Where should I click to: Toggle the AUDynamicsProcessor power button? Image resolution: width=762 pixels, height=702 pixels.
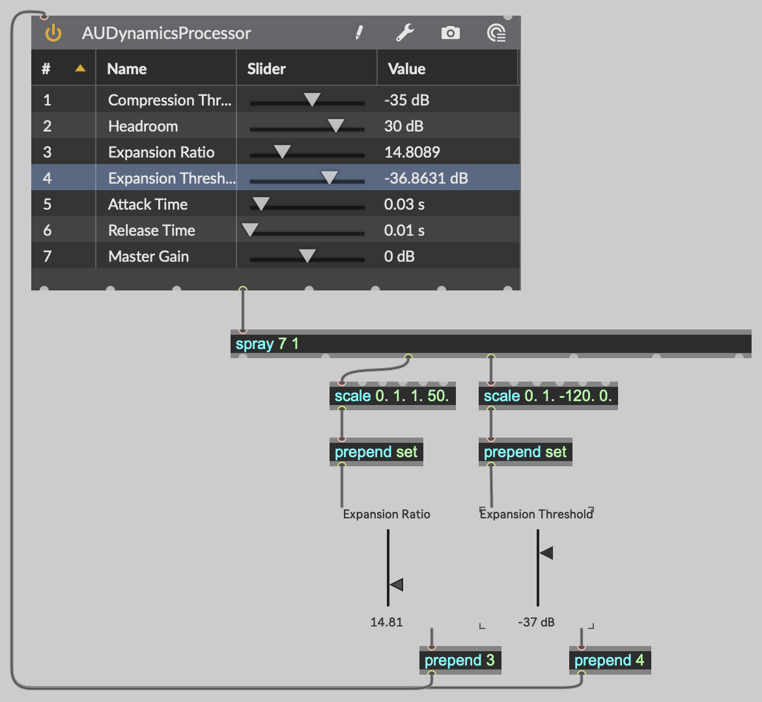pyautogui.click(x=53, y=33)
